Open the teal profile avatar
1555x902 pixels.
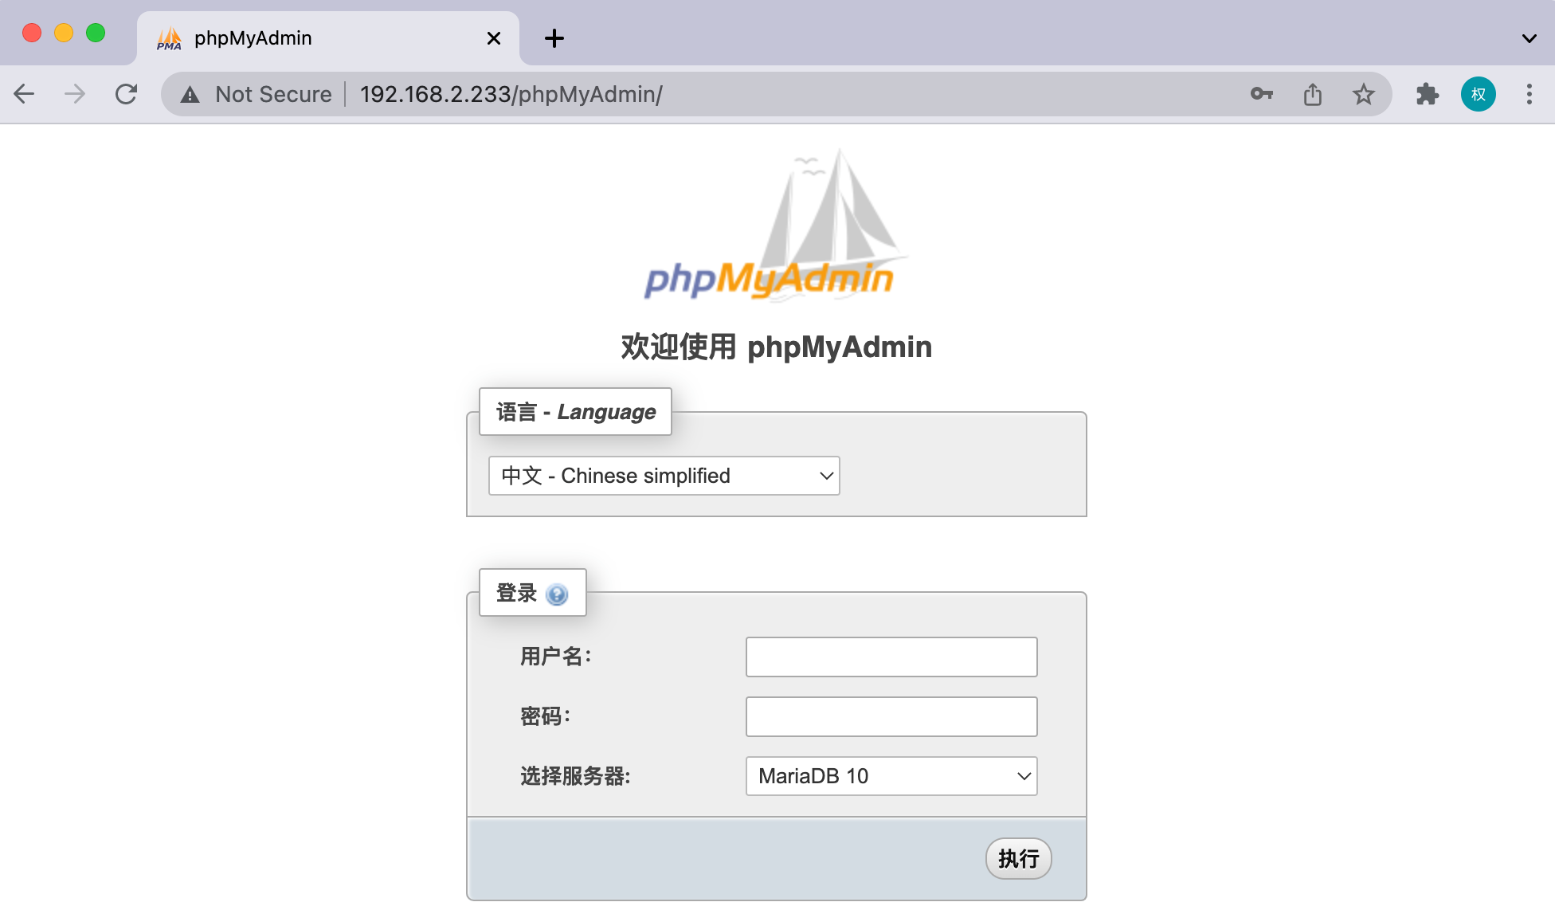tap(1479, 94)
